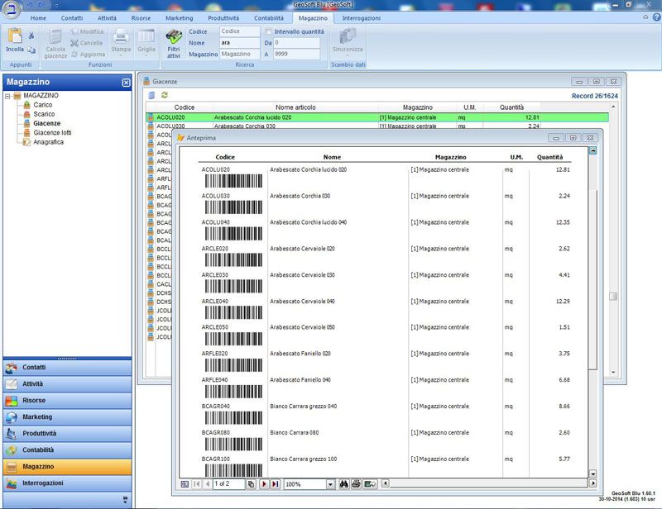Open the Contabilità ribbon tab

pos(268,17)
